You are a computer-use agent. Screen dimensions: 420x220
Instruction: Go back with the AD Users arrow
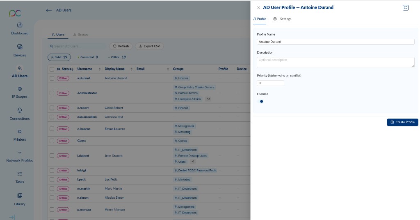click(49, 10)
